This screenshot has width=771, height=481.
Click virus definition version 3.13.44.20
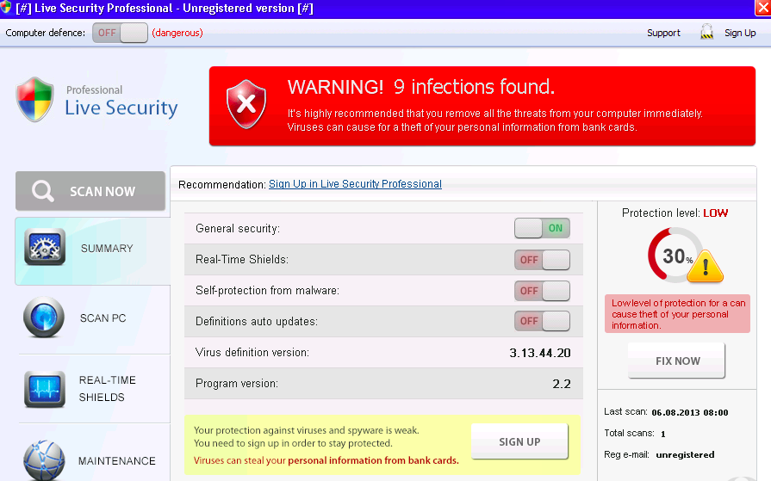click(x=540, y=353)
